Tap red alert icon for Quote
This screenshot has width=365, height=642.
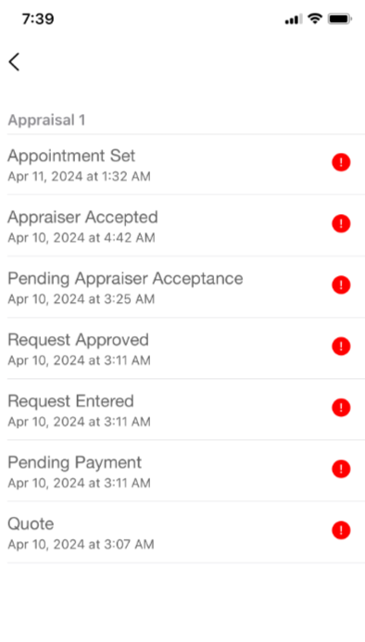click(x=341, y=530)
